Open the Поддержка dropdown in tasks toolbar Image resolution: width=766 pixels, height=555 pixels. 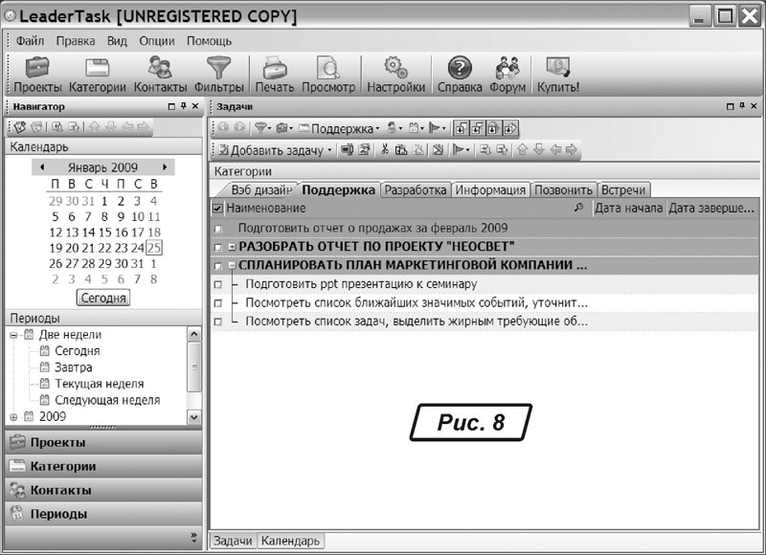pyautogui.click(x=345, y=127)
